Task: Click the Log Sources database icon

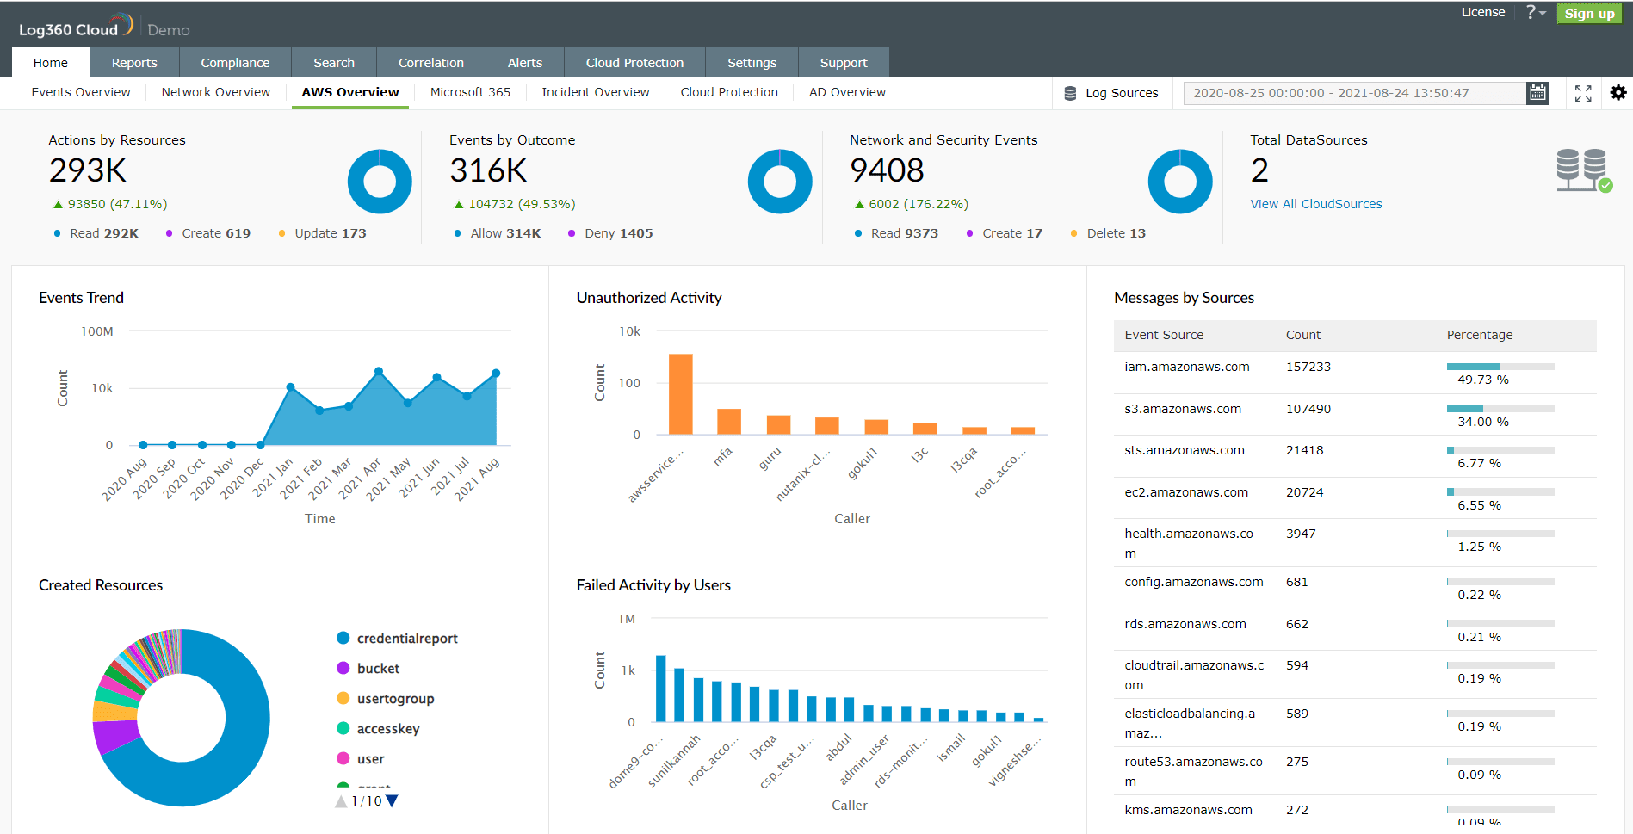Action: pos(1070,92)
